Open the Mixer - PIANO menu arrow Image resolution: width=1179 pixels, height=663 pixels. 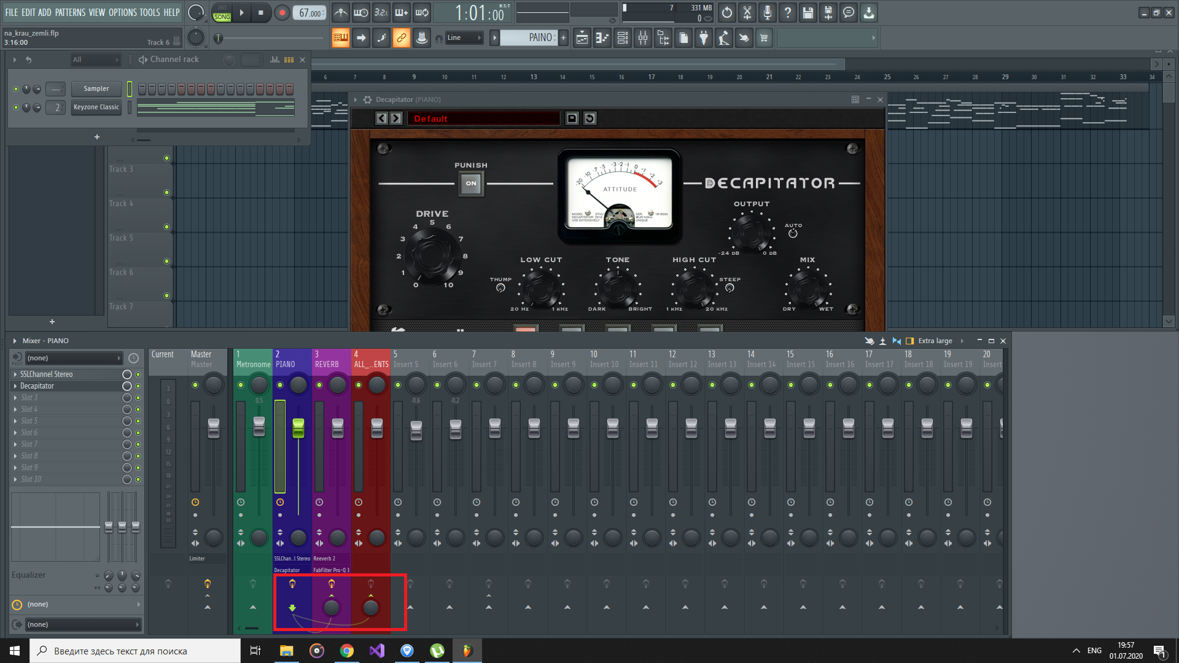[x=15, y=341]
